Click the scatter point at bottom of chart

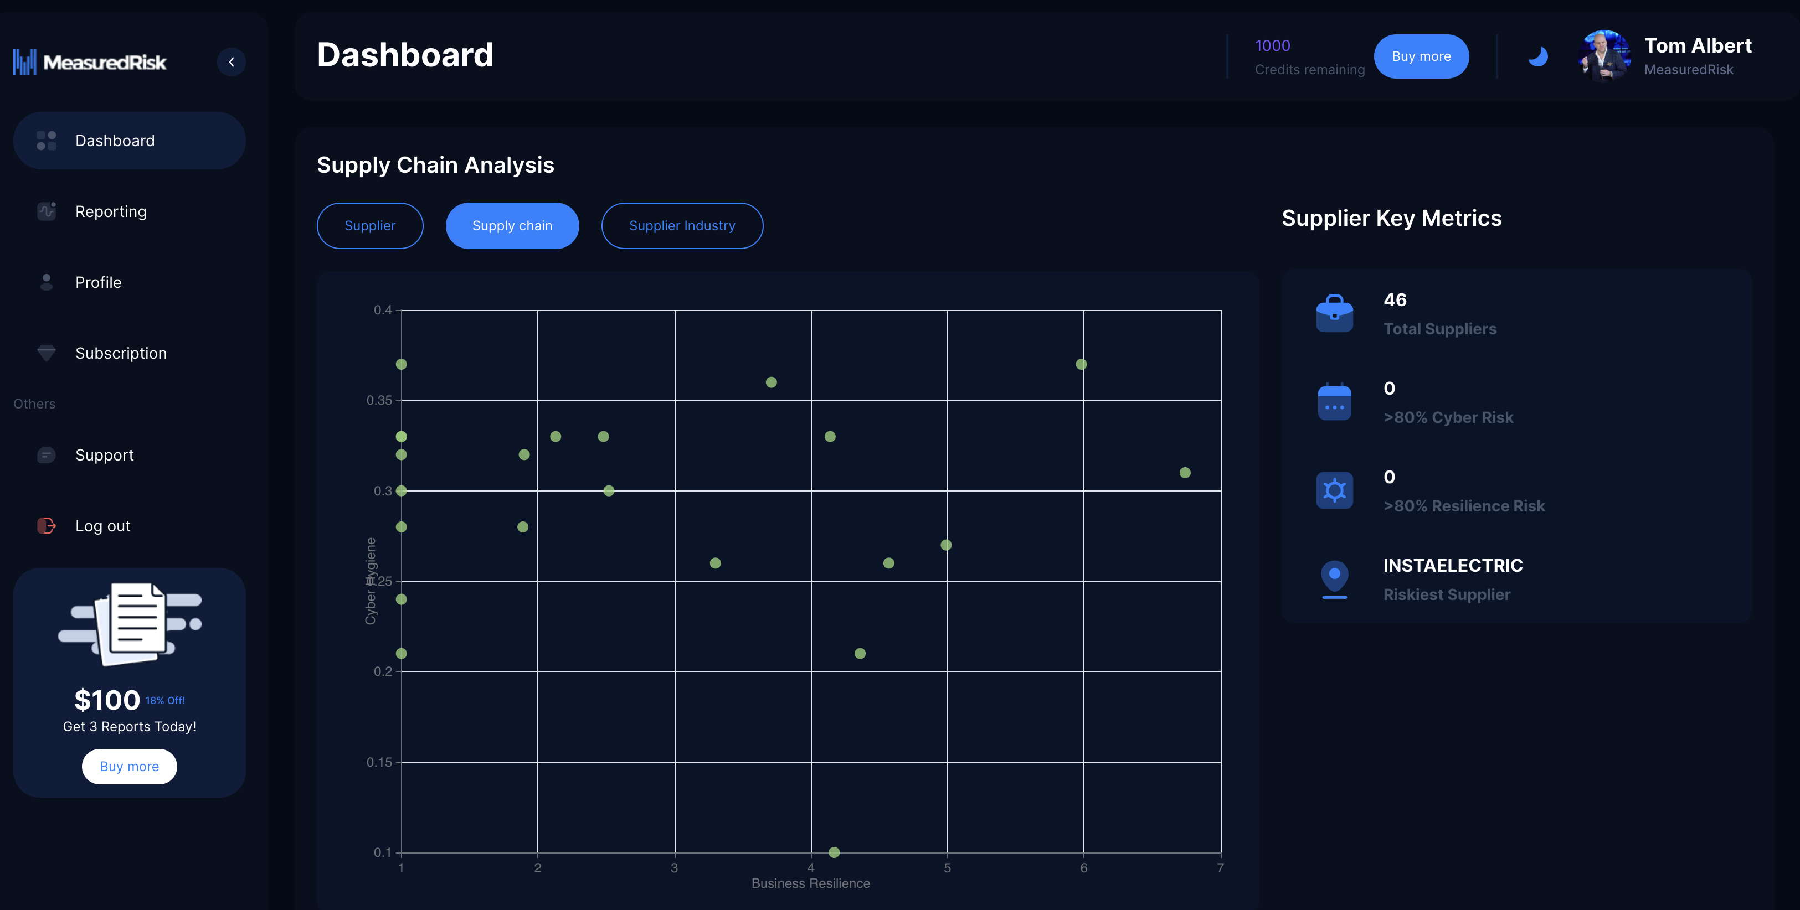tap(834, 852)
